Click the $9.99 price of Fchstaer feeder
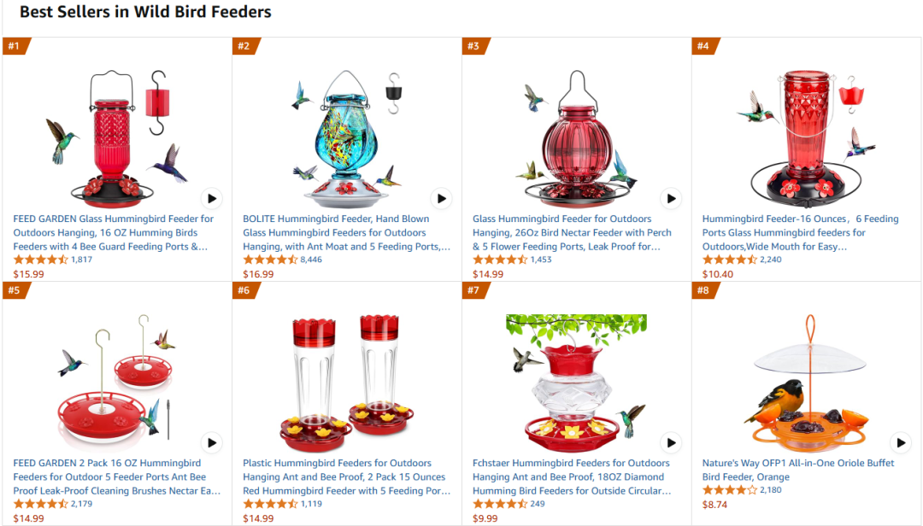The width and height of the screenshot is (923, 526). coord(485,518)
